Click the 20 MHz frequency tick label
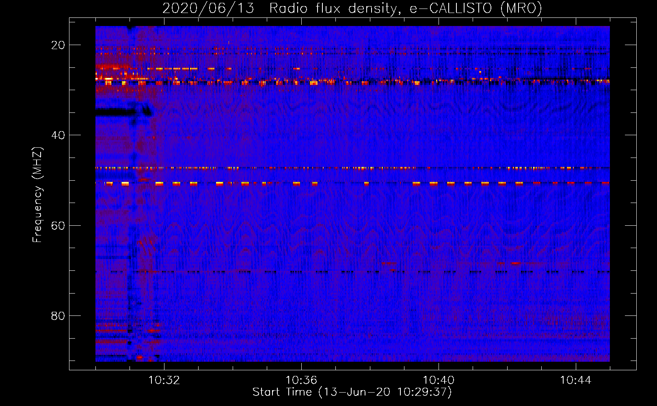 pos(58,45)
